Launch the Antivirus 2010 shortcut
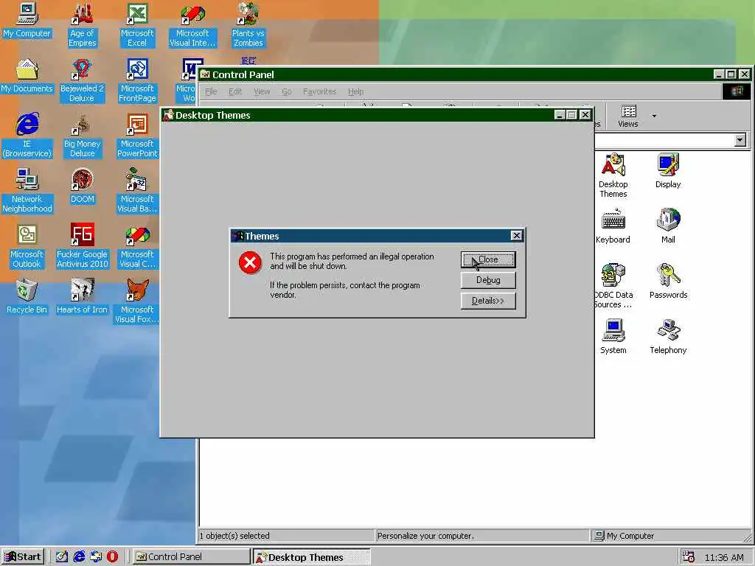The height and width of the screenshot is (566, 755). coord(83,246)
